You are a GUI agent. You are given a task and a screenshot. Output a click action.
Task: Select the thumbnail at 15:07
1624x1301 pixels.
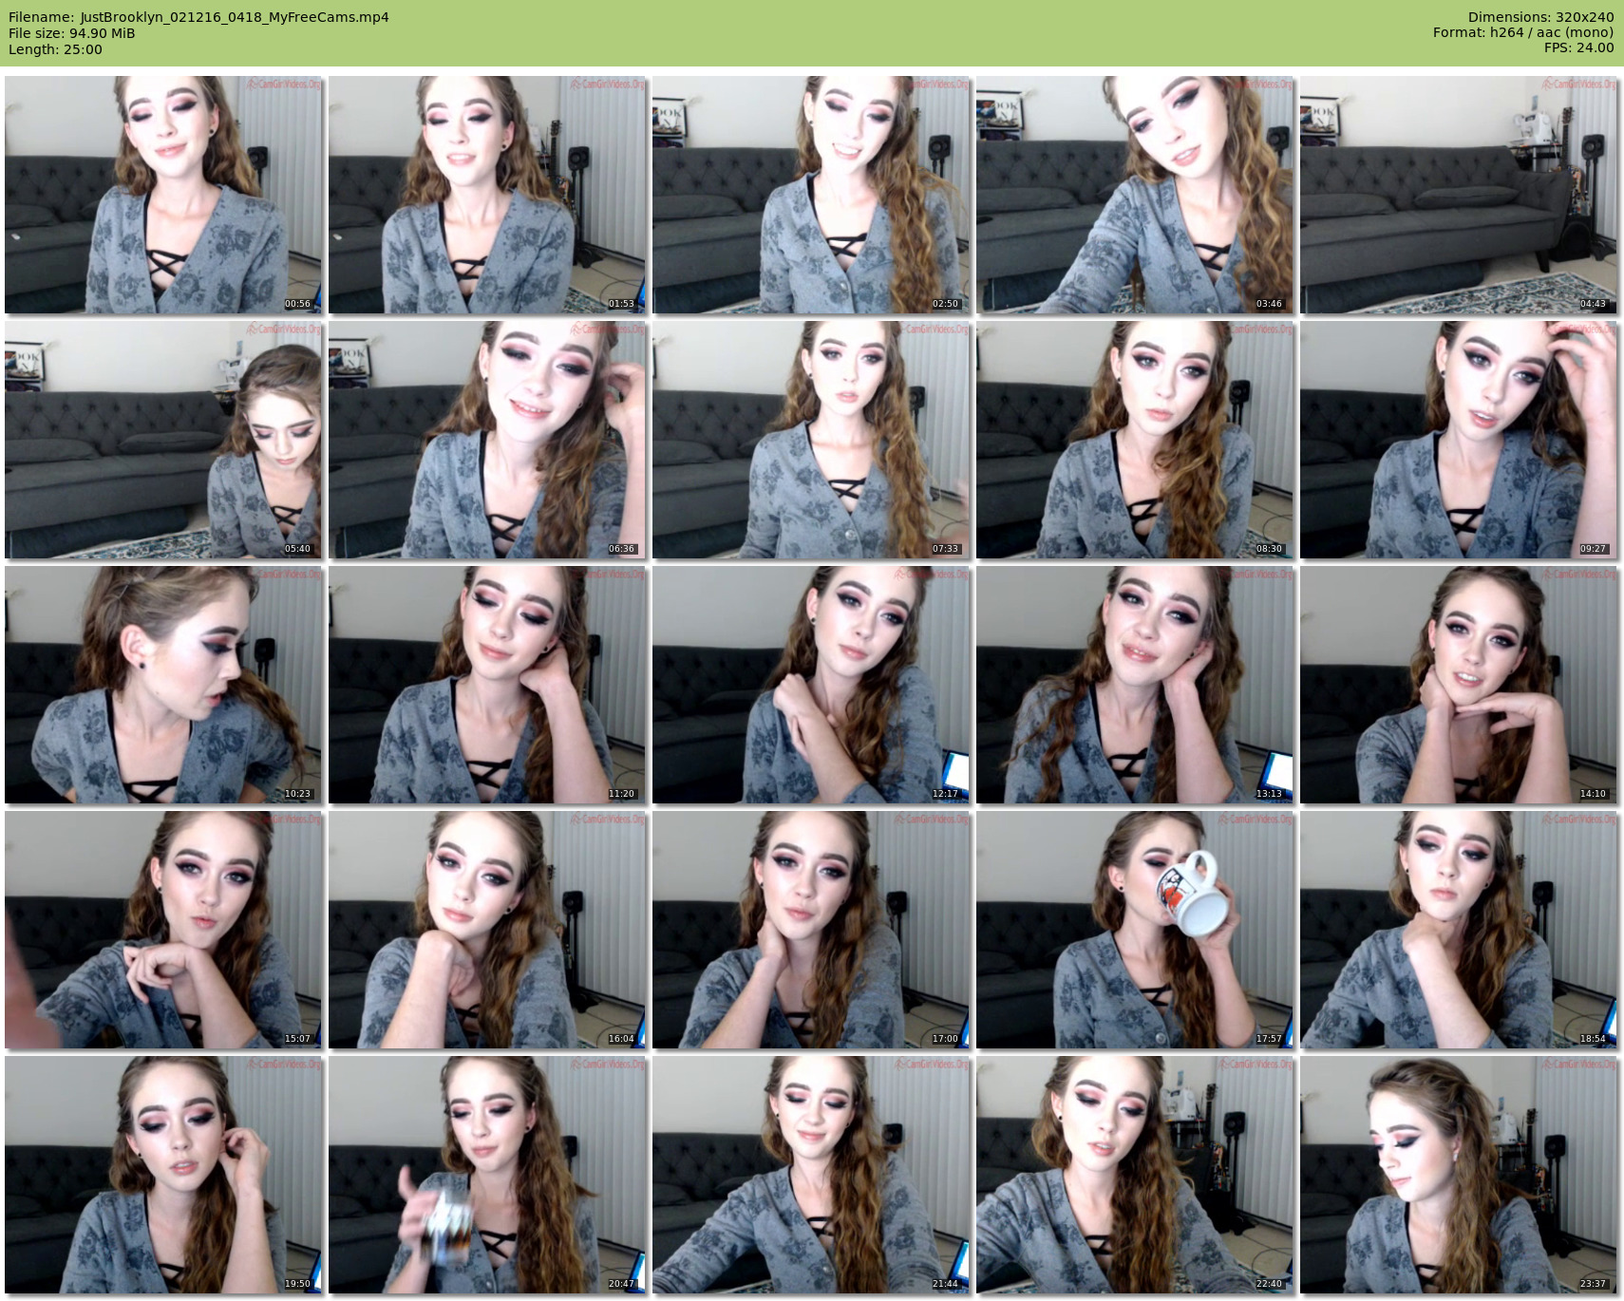click(x=163, y=930)
